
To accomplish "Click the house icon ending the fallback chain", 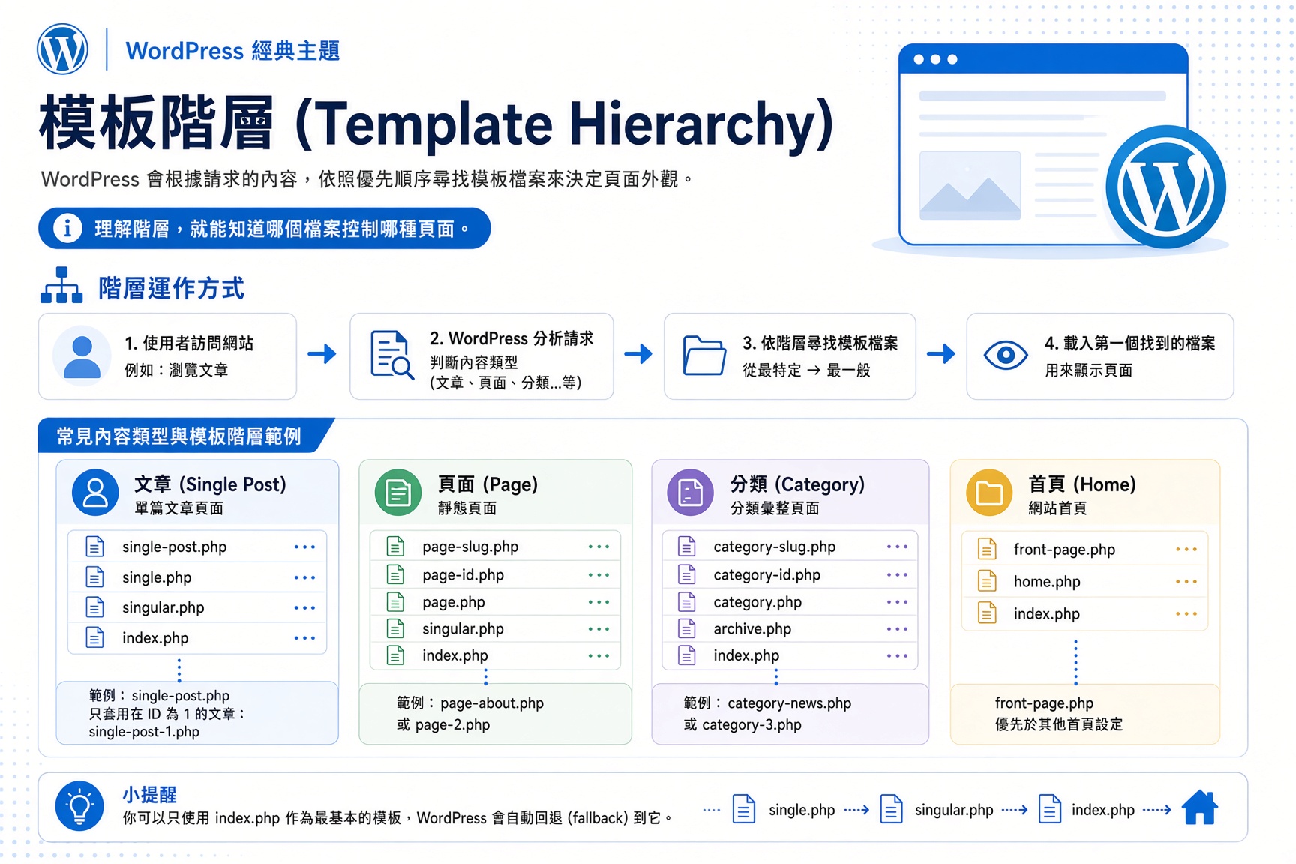I will (1200, 808).
